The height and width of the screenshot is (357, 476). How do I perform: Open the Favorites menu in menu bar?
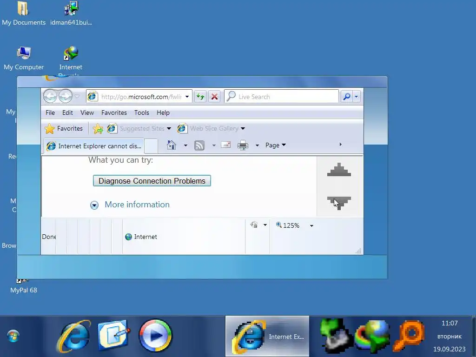coord(114,112)
